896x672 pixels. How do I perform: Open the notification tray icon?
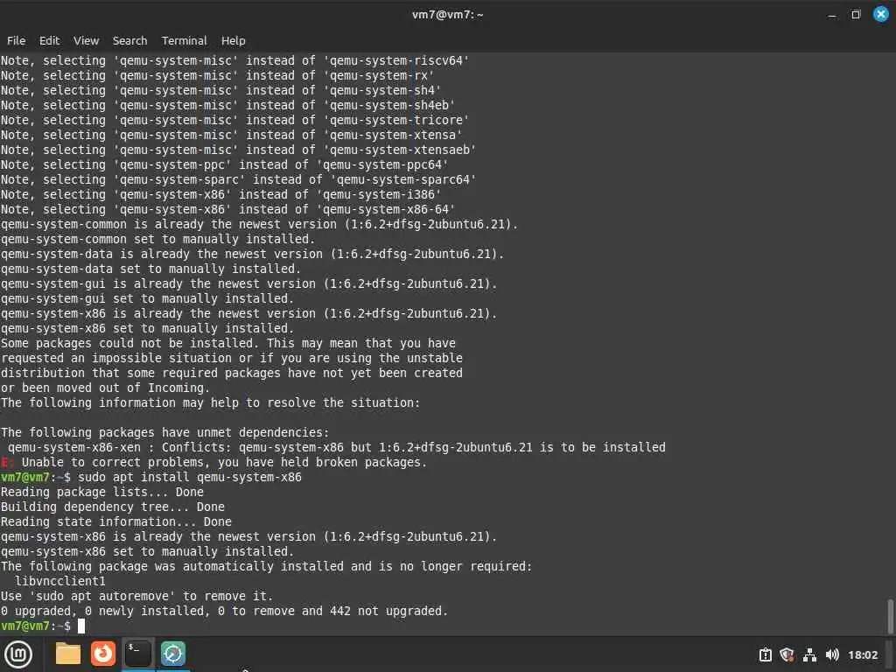tap(765, 654)
